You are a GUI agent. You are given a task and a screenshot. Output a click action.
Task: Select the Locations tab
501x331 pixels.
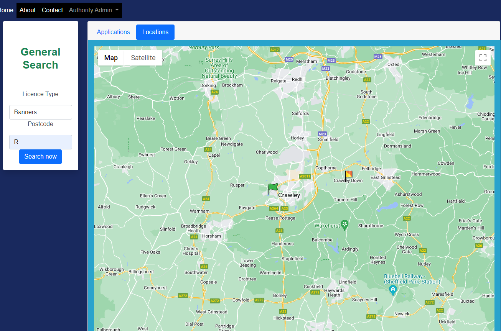pyautogui.click(x=155, y=32)
